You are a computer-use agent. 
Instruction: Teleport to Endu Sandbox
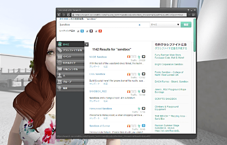[95, 84]
